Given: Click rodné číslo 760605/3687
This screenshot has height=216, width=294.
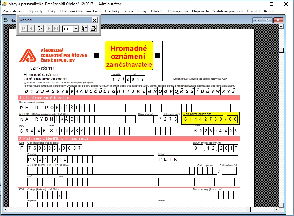Looking at the screenshot, I should coord(55,148).
